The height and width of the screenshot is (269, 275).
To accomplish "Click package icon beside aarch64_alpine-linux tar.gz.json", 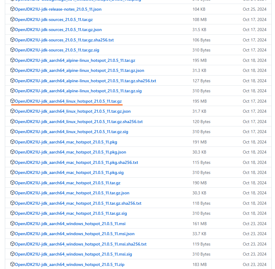I will 12,70.
